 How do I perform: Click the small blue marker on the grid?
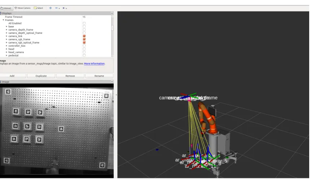coord(157,150)
